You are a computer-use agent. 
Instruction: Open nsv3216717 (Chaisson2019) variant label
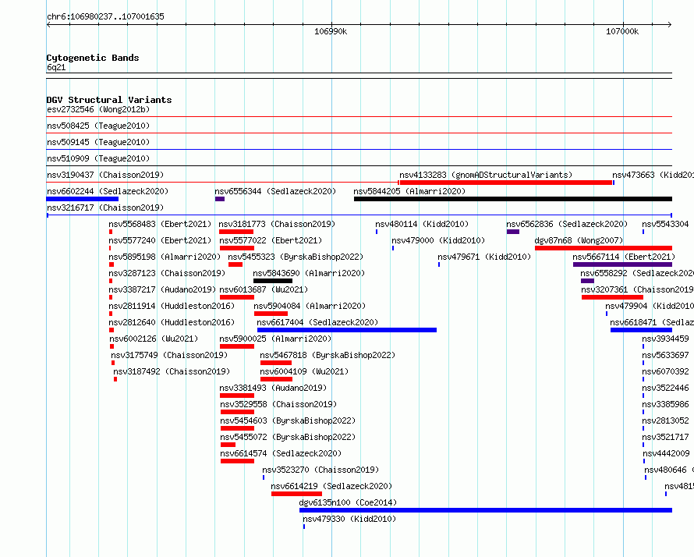[x=105, y=208]
